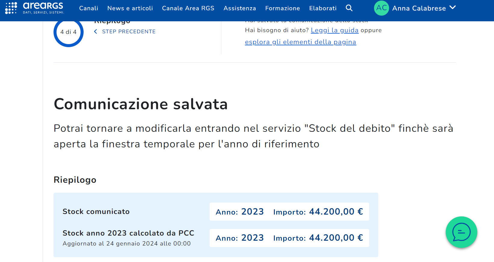Viewport: 494px width, 262px height.
Task: Go to News e articoli
Action: 130,8
